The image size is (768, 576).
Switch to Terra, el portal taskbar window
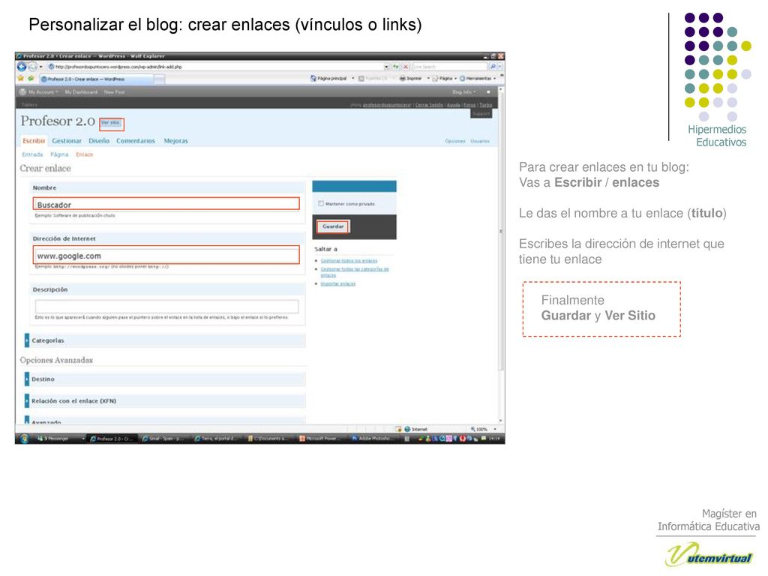216,439
